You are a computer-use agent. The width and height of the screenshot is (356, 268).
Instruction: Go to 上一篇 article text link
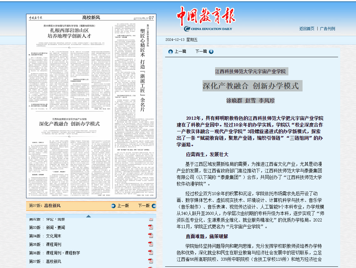(181, 52)
